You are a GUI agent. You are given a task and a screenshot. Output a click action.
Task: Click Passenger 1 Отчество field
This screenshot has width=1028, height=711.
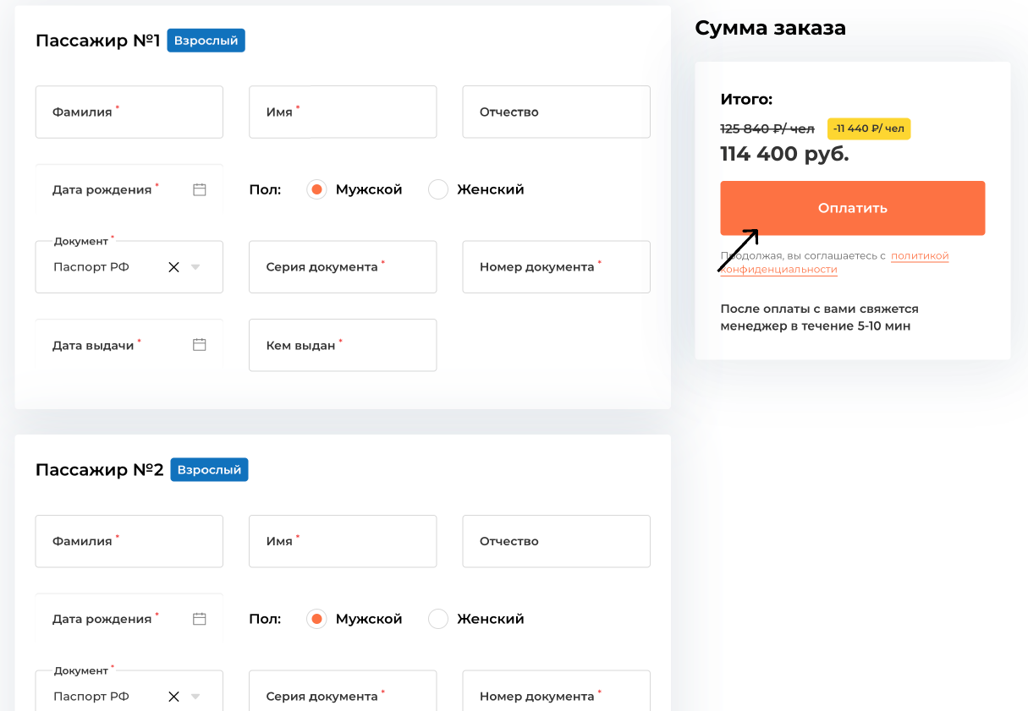pyautogui.click(x=556, y=112)
